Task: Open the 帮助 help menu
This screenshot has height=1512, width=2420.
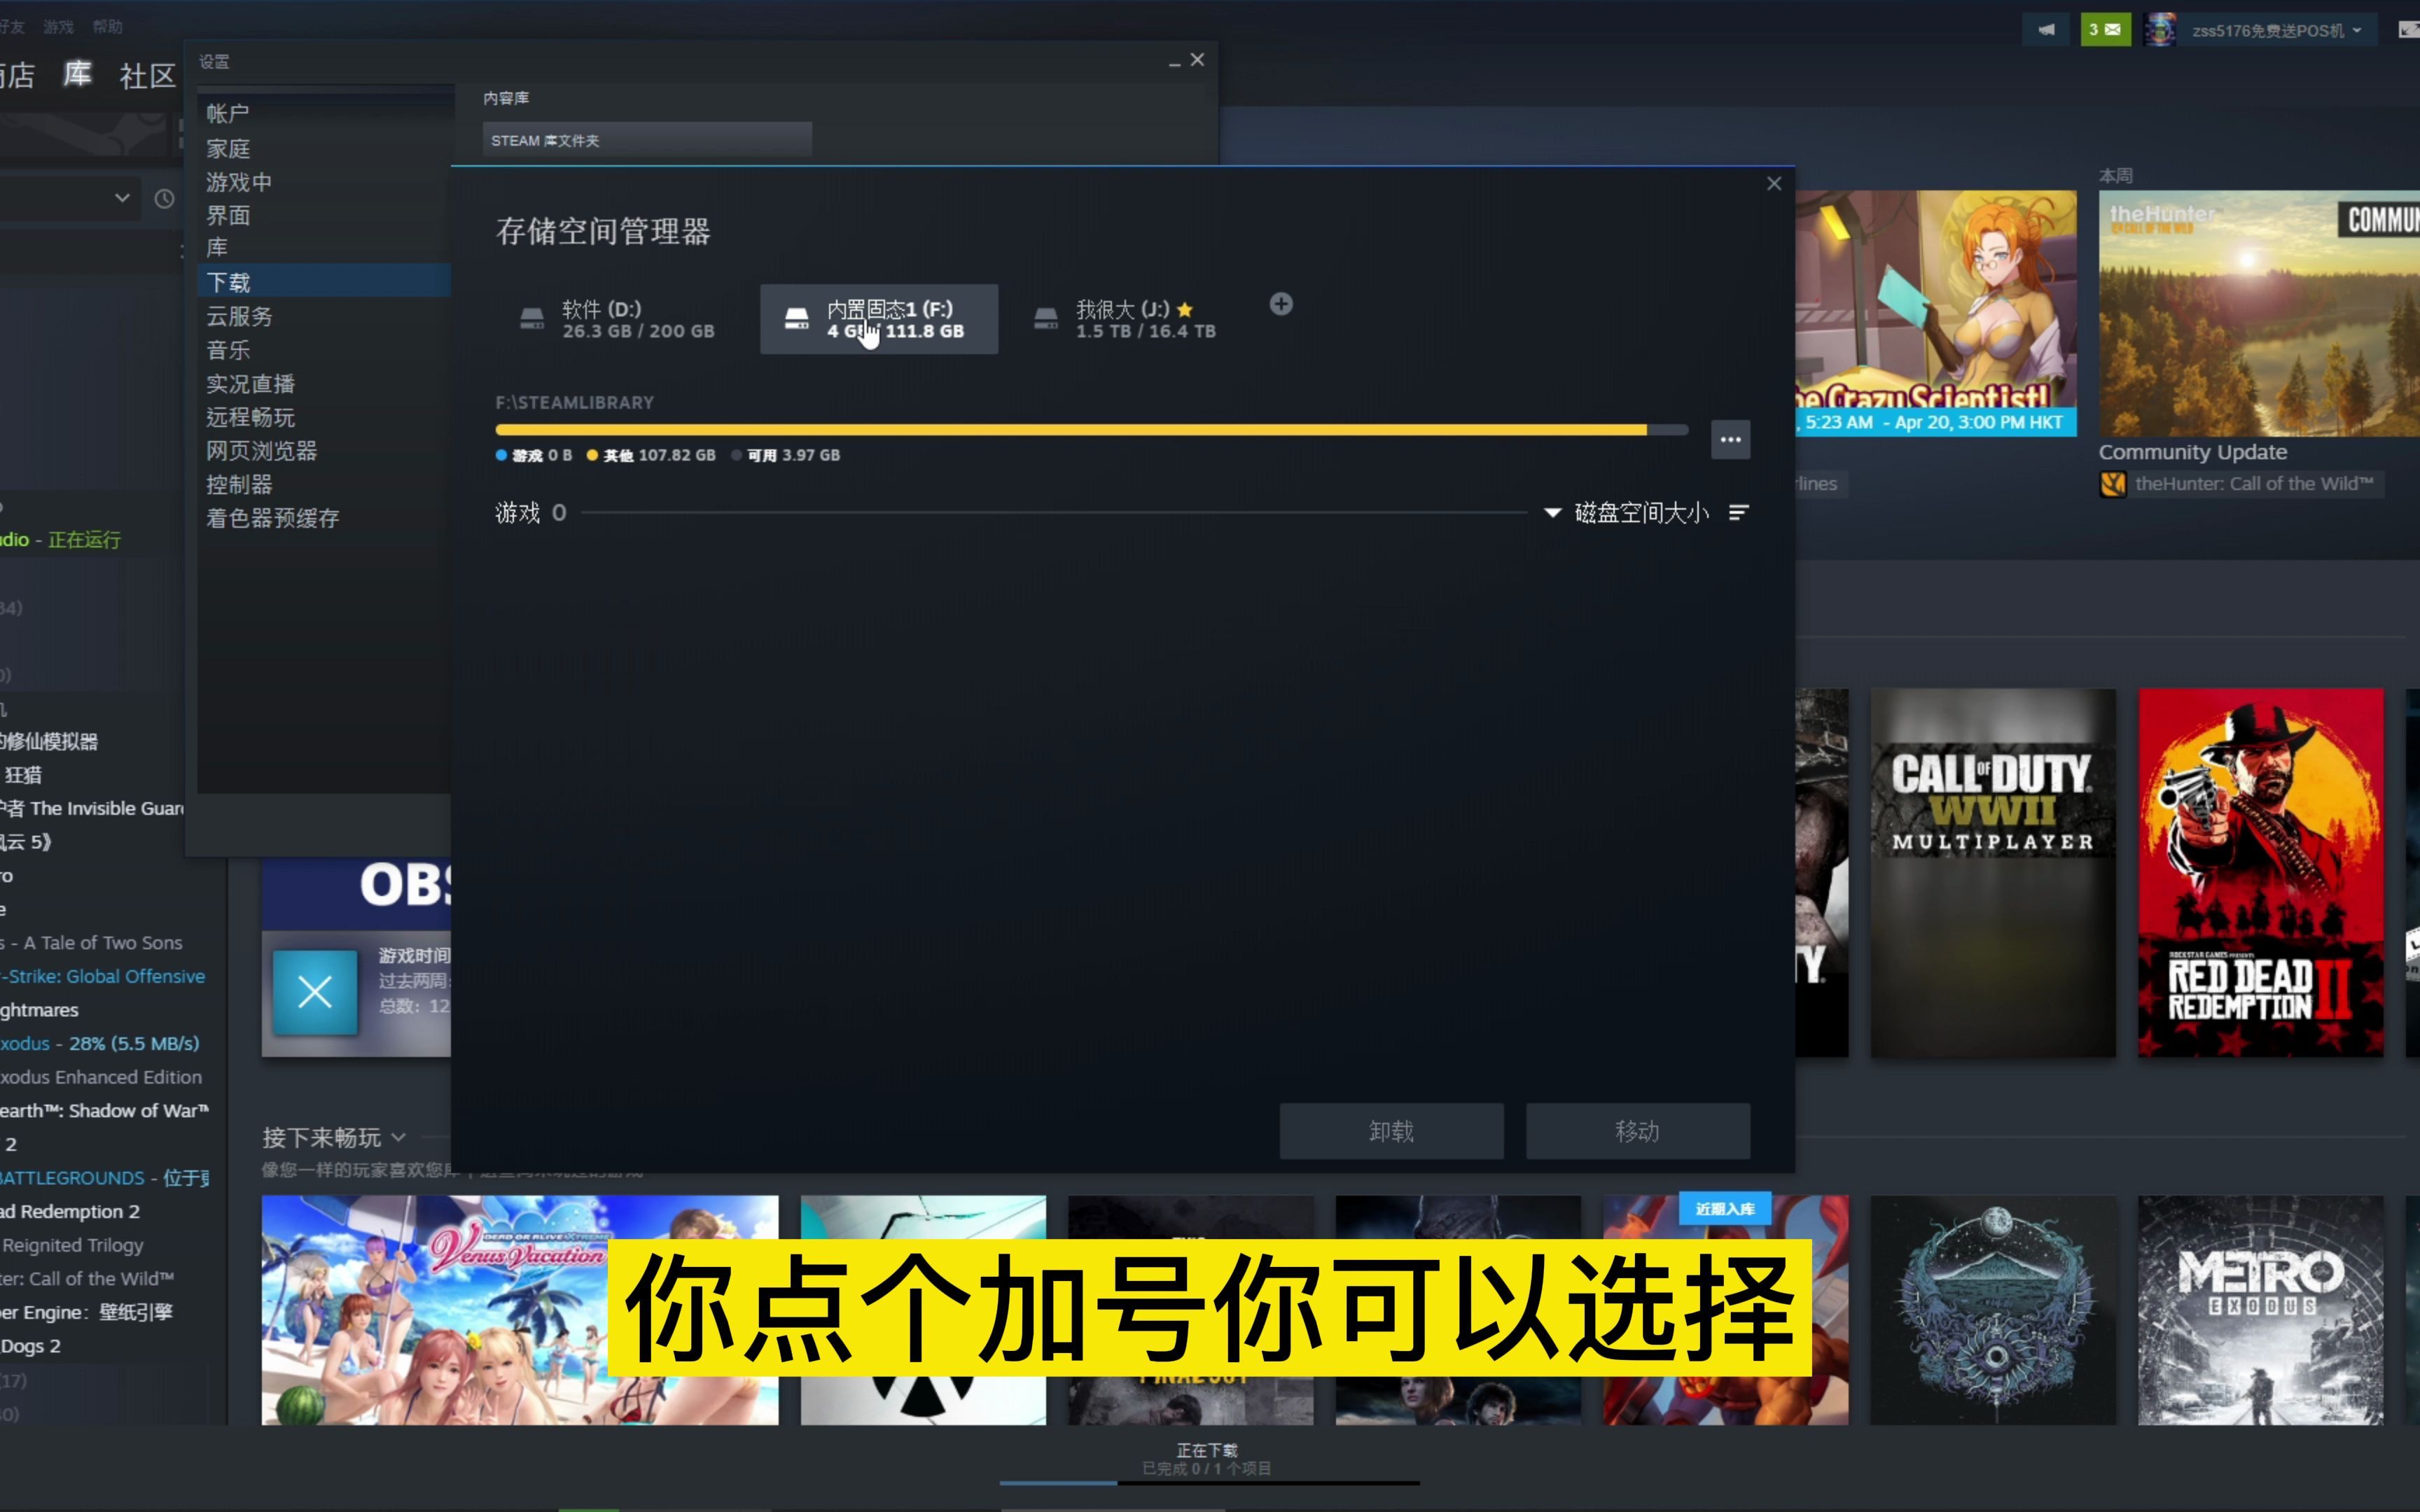Action: 107,27
